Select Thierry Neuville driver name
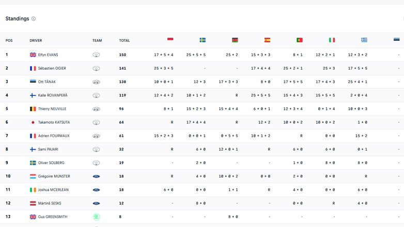Image resolution: width=404 pixels, height=227 pixels. pos(52,109)
